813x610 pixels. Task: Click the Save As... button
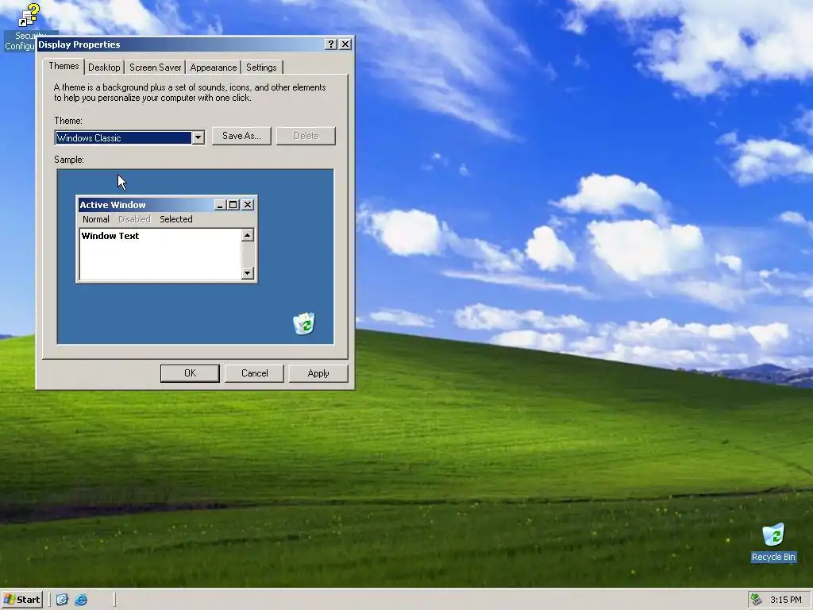point(241,136)
